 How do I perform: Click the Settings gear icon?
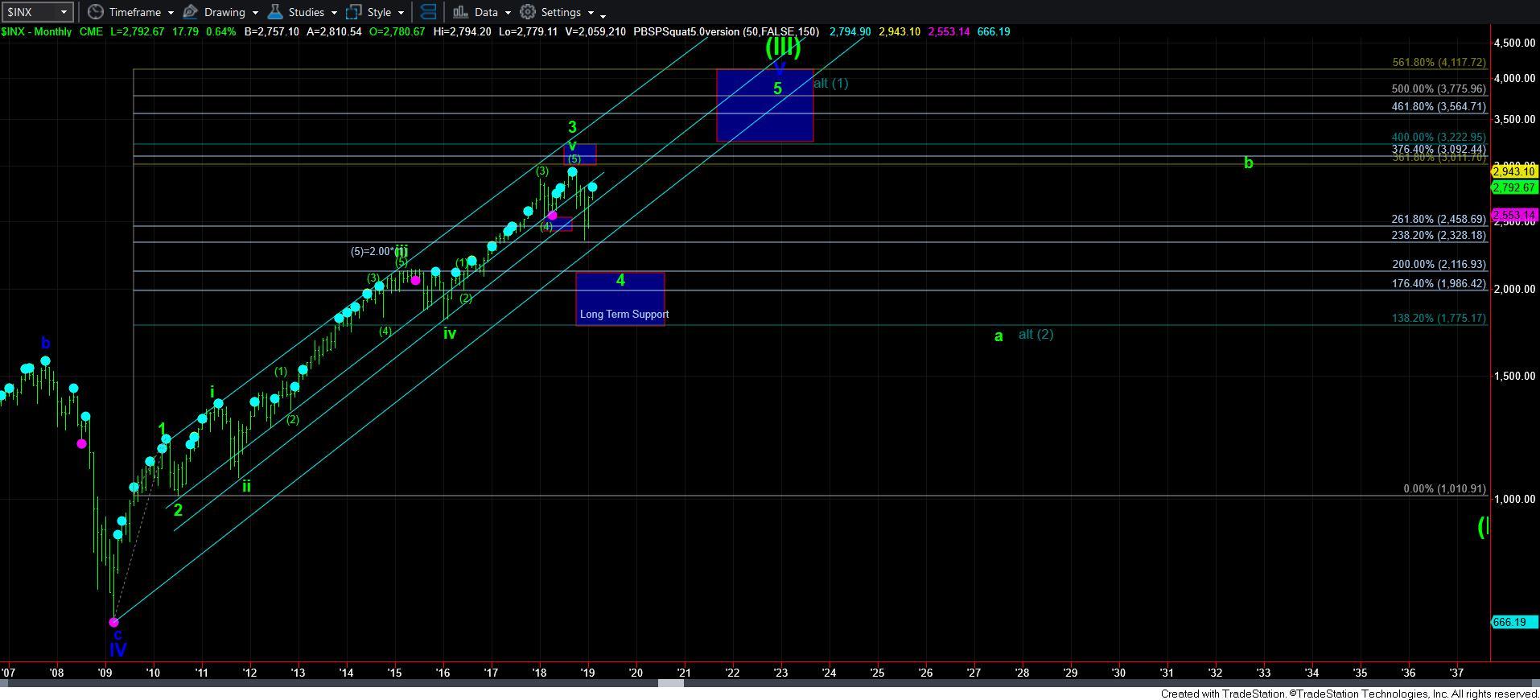tap(528, 12)
